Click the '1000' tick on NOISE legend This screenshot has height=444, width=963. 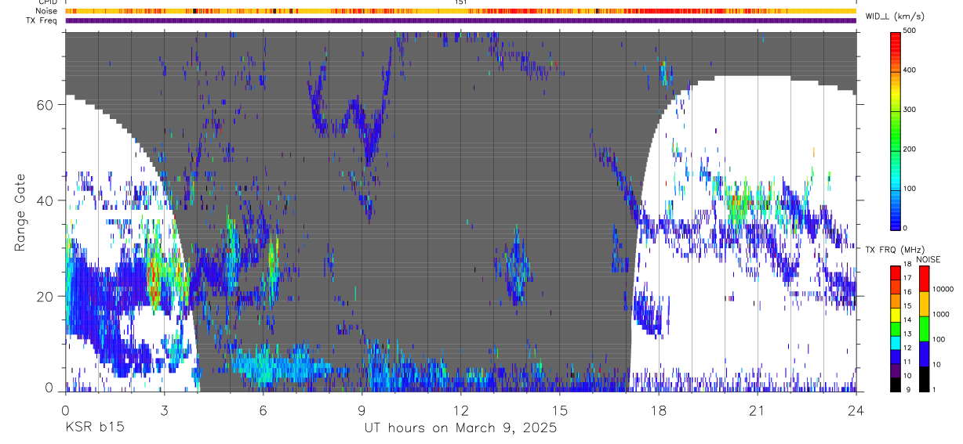pyautogui.click(x=943, y=314)
